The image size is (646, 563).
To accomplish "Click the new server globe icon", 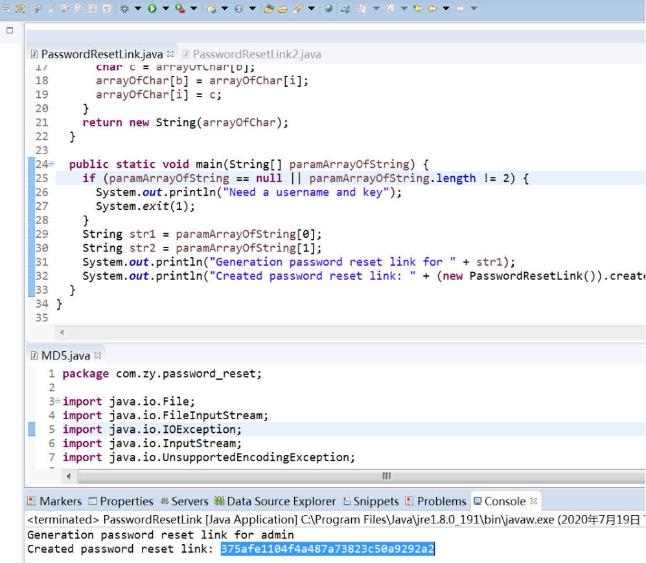I will click(211, 8).
